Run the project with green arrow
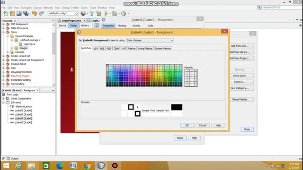Image resolution: width=303 pixels, height=170 pixels. click(106, 14)
